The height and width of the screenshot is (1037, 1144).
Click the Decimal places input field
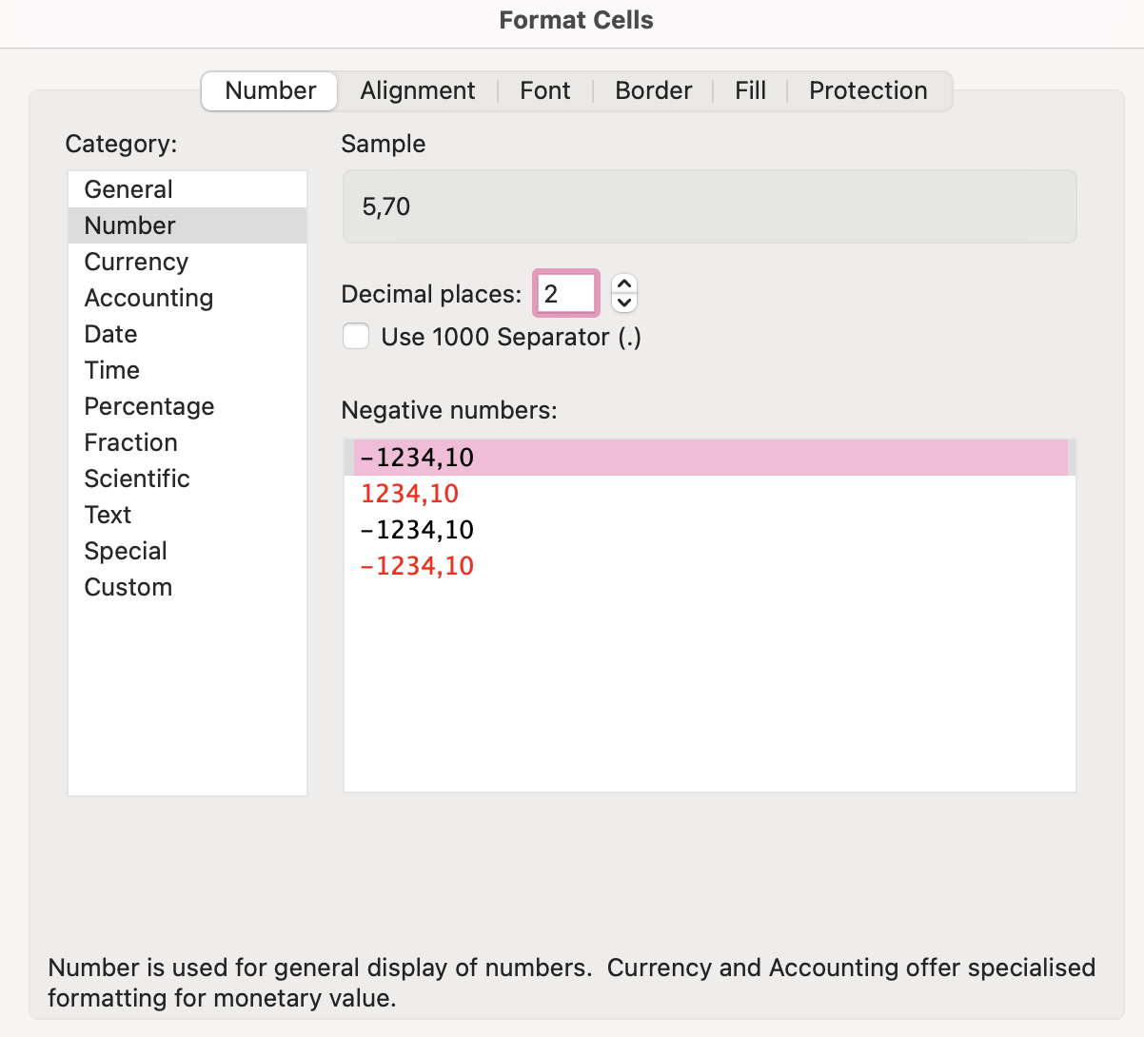(x=566, y=293)
